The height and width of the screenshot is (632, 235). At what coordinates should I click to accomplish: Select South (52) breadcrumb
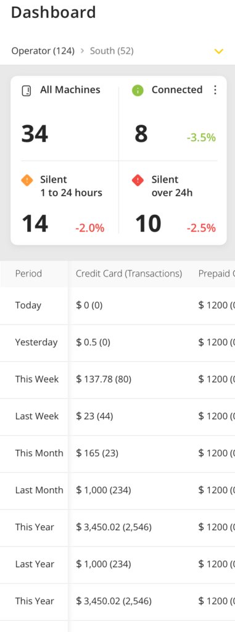click(x=112, y=51)
